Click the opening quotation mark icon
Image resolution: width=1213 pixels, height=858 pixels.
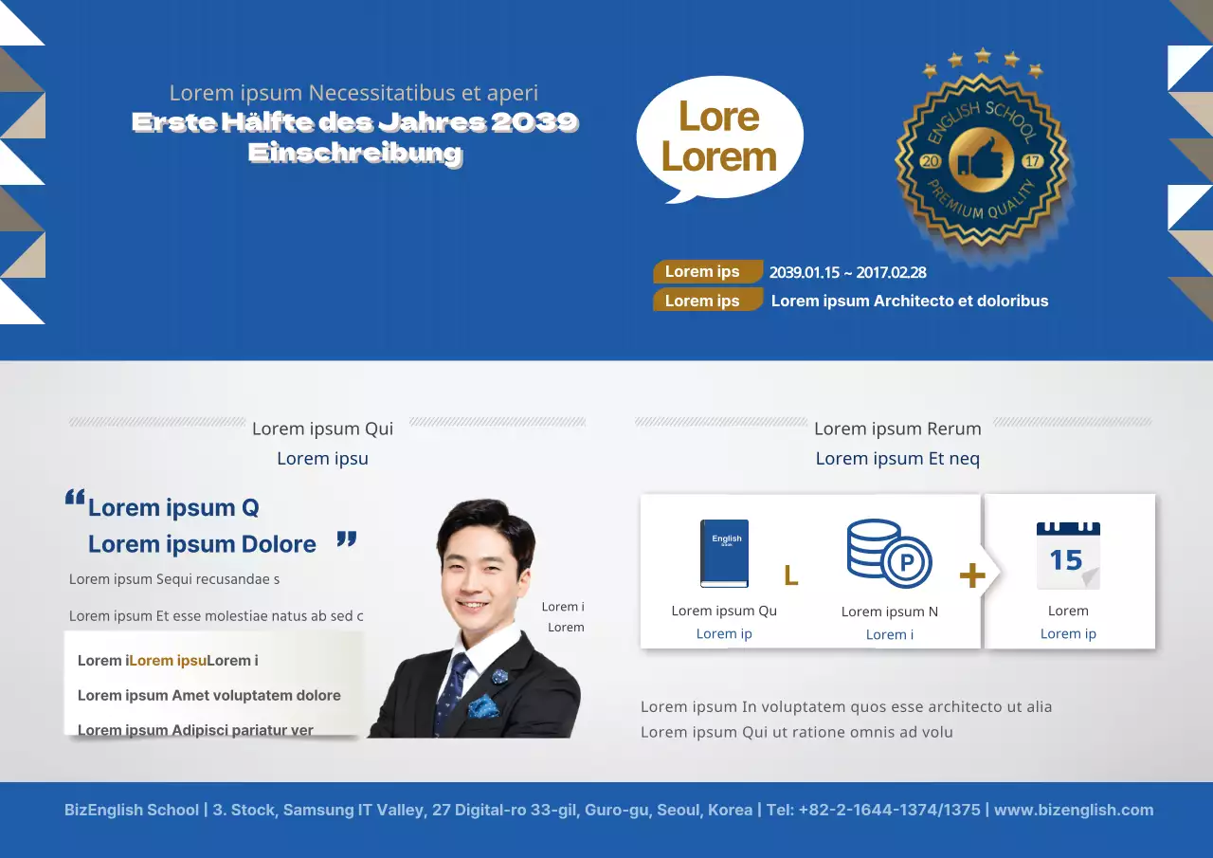point(75,499)
